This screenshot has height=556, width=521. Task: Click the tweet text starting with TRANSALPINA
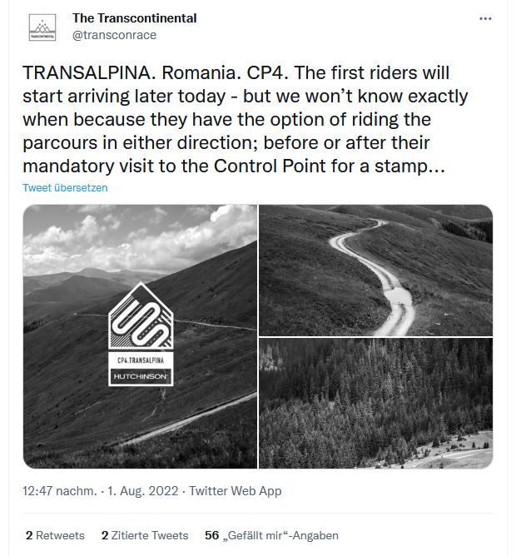pos(245,120)
